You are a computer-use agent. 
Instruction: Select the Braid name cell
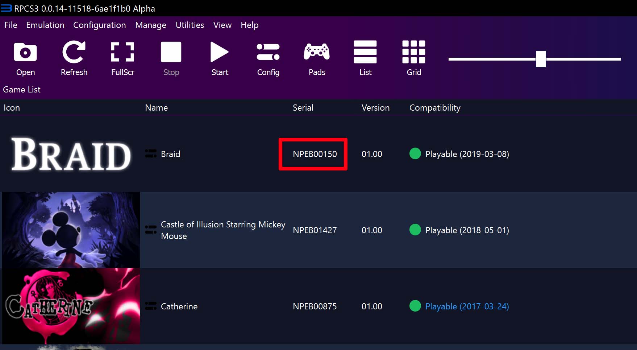coord(170,154)
